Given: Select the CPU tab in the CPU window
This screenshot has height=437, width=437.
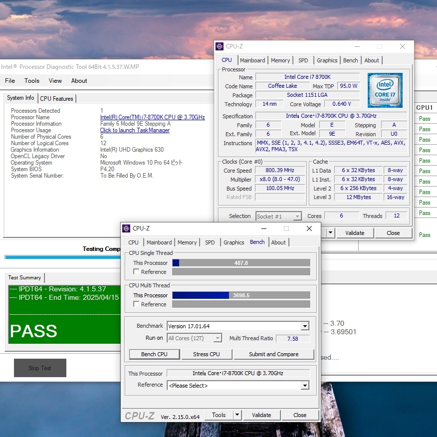Looking at the screenshot, I should [x=226, y=60].
